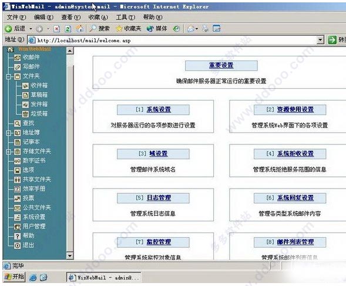346x286 pixels.
Task: Expand the 存储文件夹 tree node
Action: (8, 152)
